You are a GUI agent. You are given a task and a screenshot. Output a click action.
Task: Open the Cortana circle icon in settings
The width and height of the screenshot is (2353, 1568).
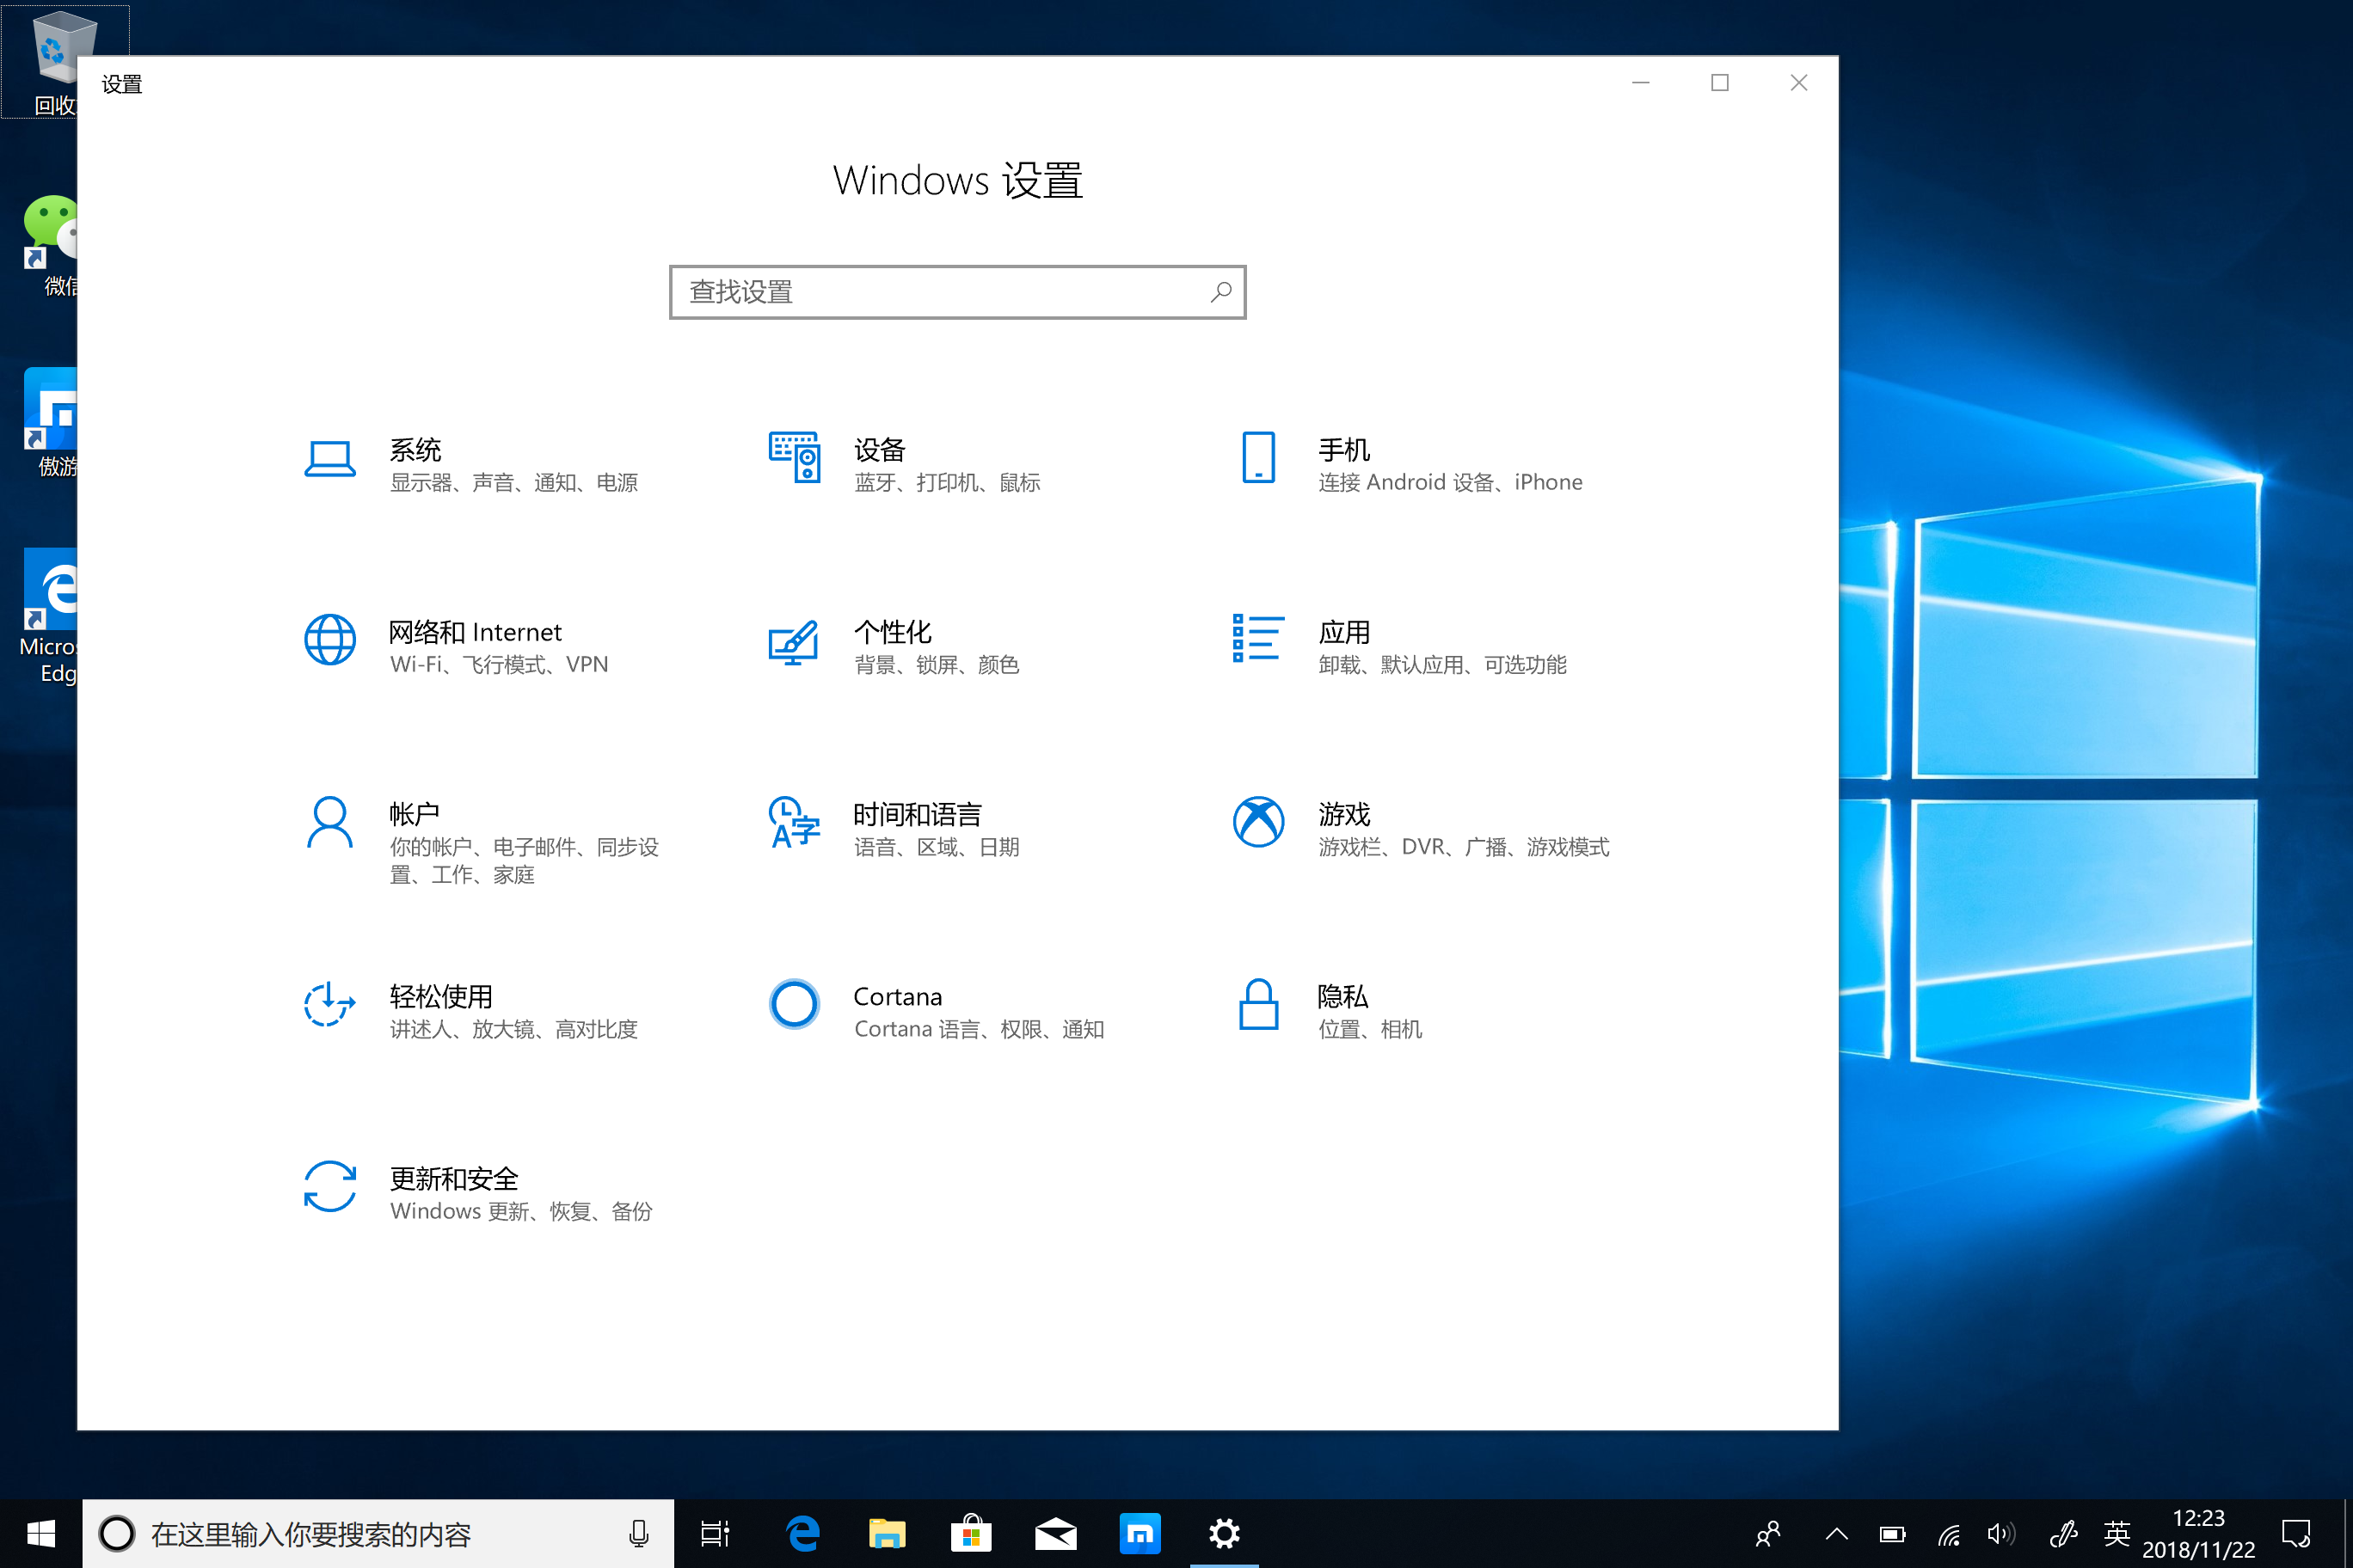795,1004
